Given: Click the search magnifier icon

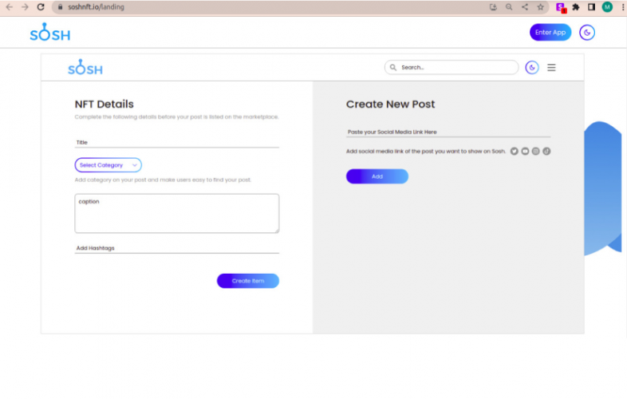Looking at the screenshot, I should click(393, 67).
